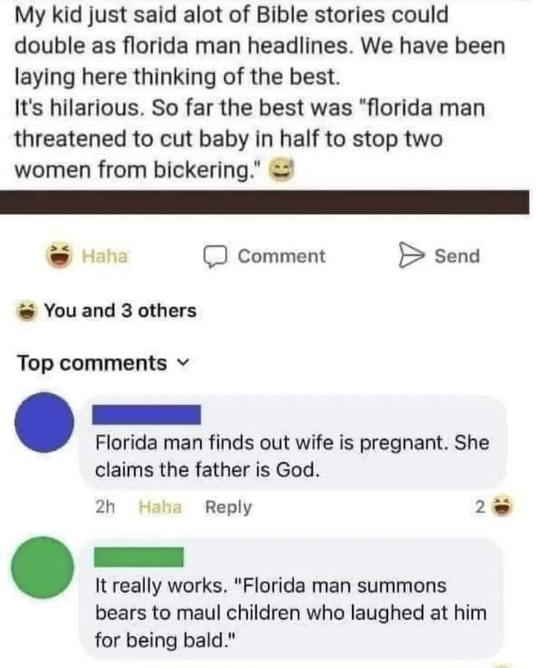Click the green redacted commenter name bar

(x=139, y=557)
